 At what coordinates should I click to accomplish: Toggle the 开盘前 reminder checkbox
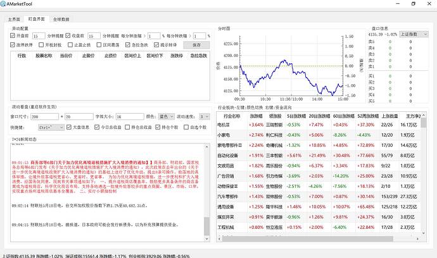13,35
